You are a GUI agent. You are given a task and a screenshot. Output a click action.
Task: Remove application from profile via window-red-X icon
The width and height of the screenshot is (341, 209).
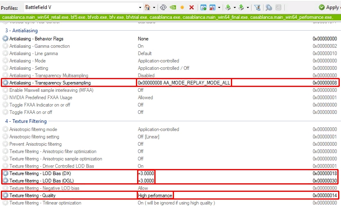(x=212, y=8)
